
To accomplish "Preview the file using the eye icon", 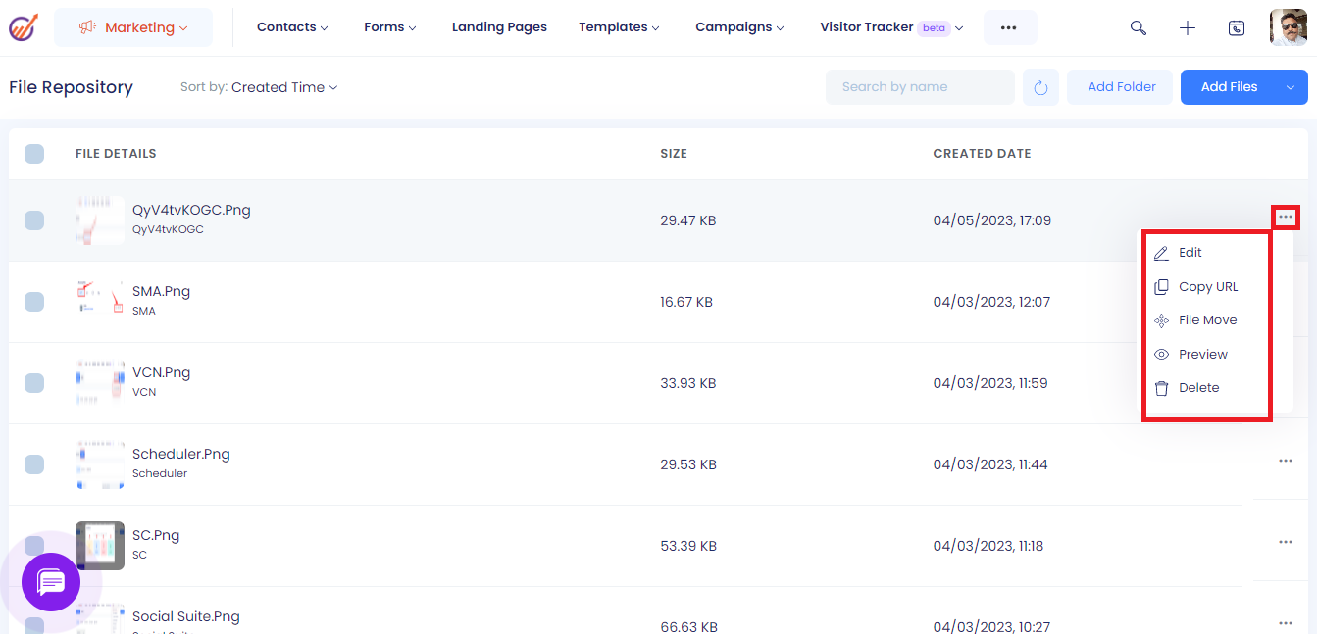I will (x=1163, y=354).
